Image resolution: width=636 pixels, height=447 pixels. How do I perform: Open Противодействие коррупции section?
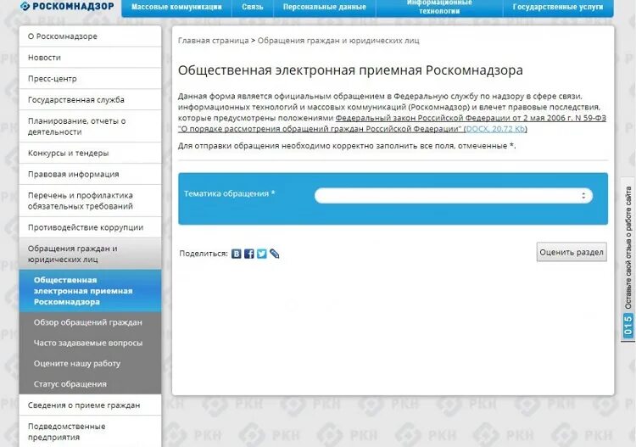[90, 227]
